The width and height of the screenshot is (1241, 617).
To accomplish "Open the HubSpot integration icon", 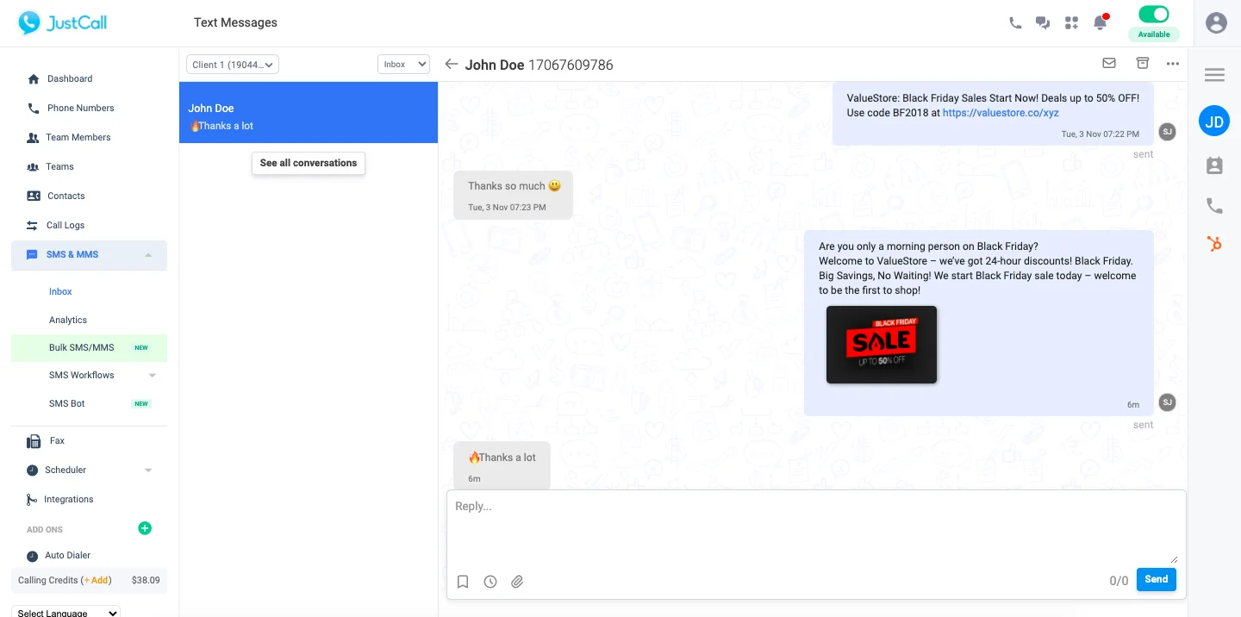I will pyautogui.click(x=1214, y=244).
